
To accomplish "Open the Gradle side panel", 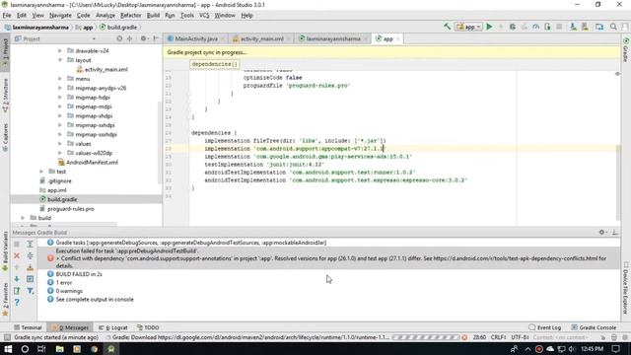I will point(626,50).
